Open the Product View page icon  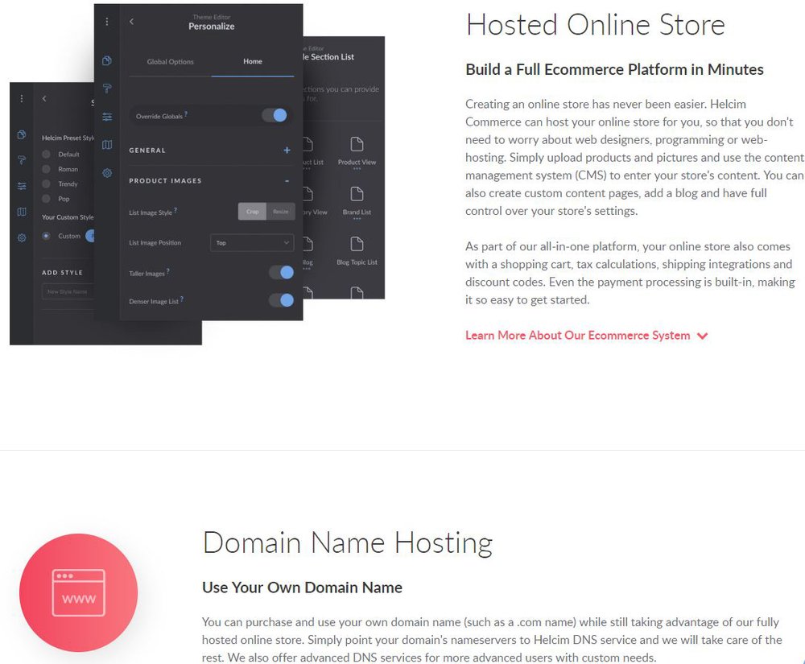pos(357,145)
